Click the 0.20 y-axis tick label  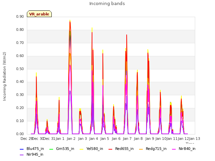click(x=20, y=108)
